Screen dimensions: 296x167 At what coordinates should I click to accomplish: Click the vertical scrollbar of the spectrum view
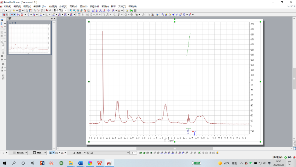294,79
